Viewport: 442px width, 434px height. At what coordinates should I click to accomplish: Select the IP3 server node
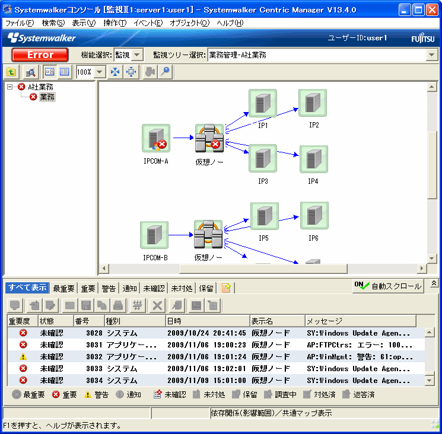(263, 158)
